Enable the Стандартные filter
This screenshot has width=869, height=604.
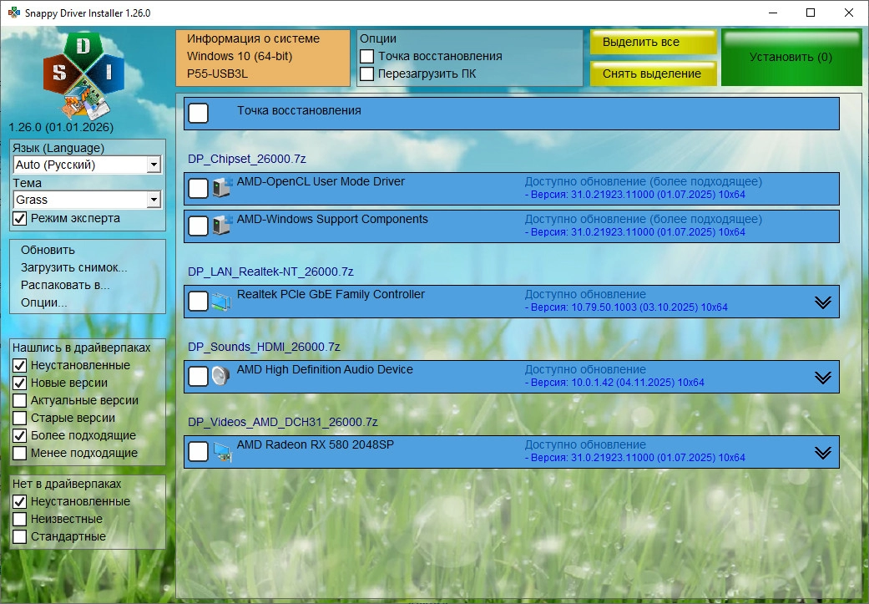20,537
